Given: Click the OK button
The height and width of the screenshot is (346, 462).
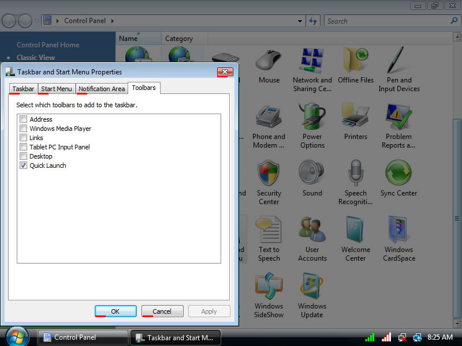Looking at the screenshot, I should [x=115, y=311].
